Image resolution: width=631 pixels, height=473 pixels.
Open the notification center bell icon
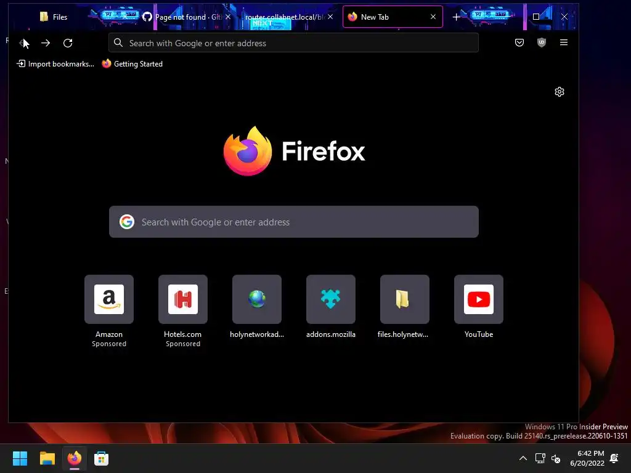[x=614, y=458]
